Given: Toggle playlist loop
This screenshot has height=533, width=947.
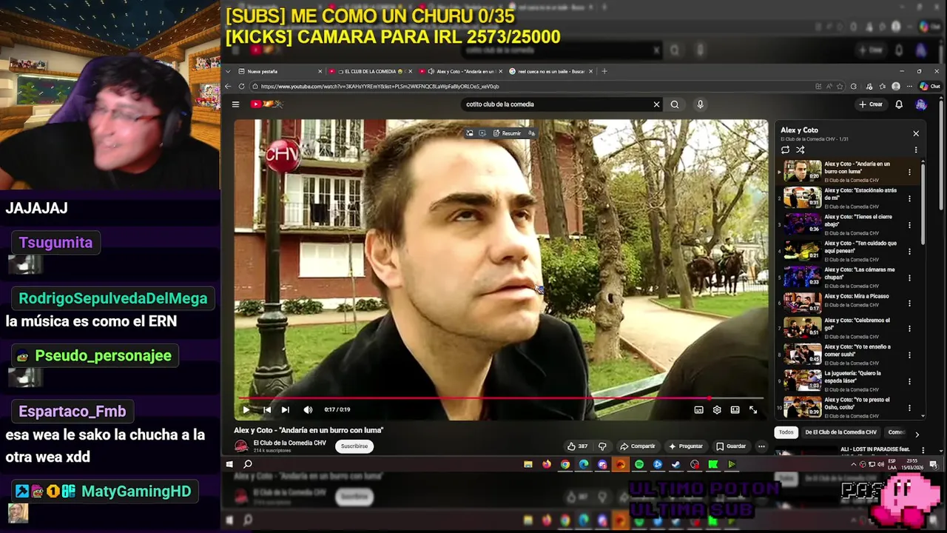Looking at the screenshot, I should pyautogui.click(x=785, y=150).
